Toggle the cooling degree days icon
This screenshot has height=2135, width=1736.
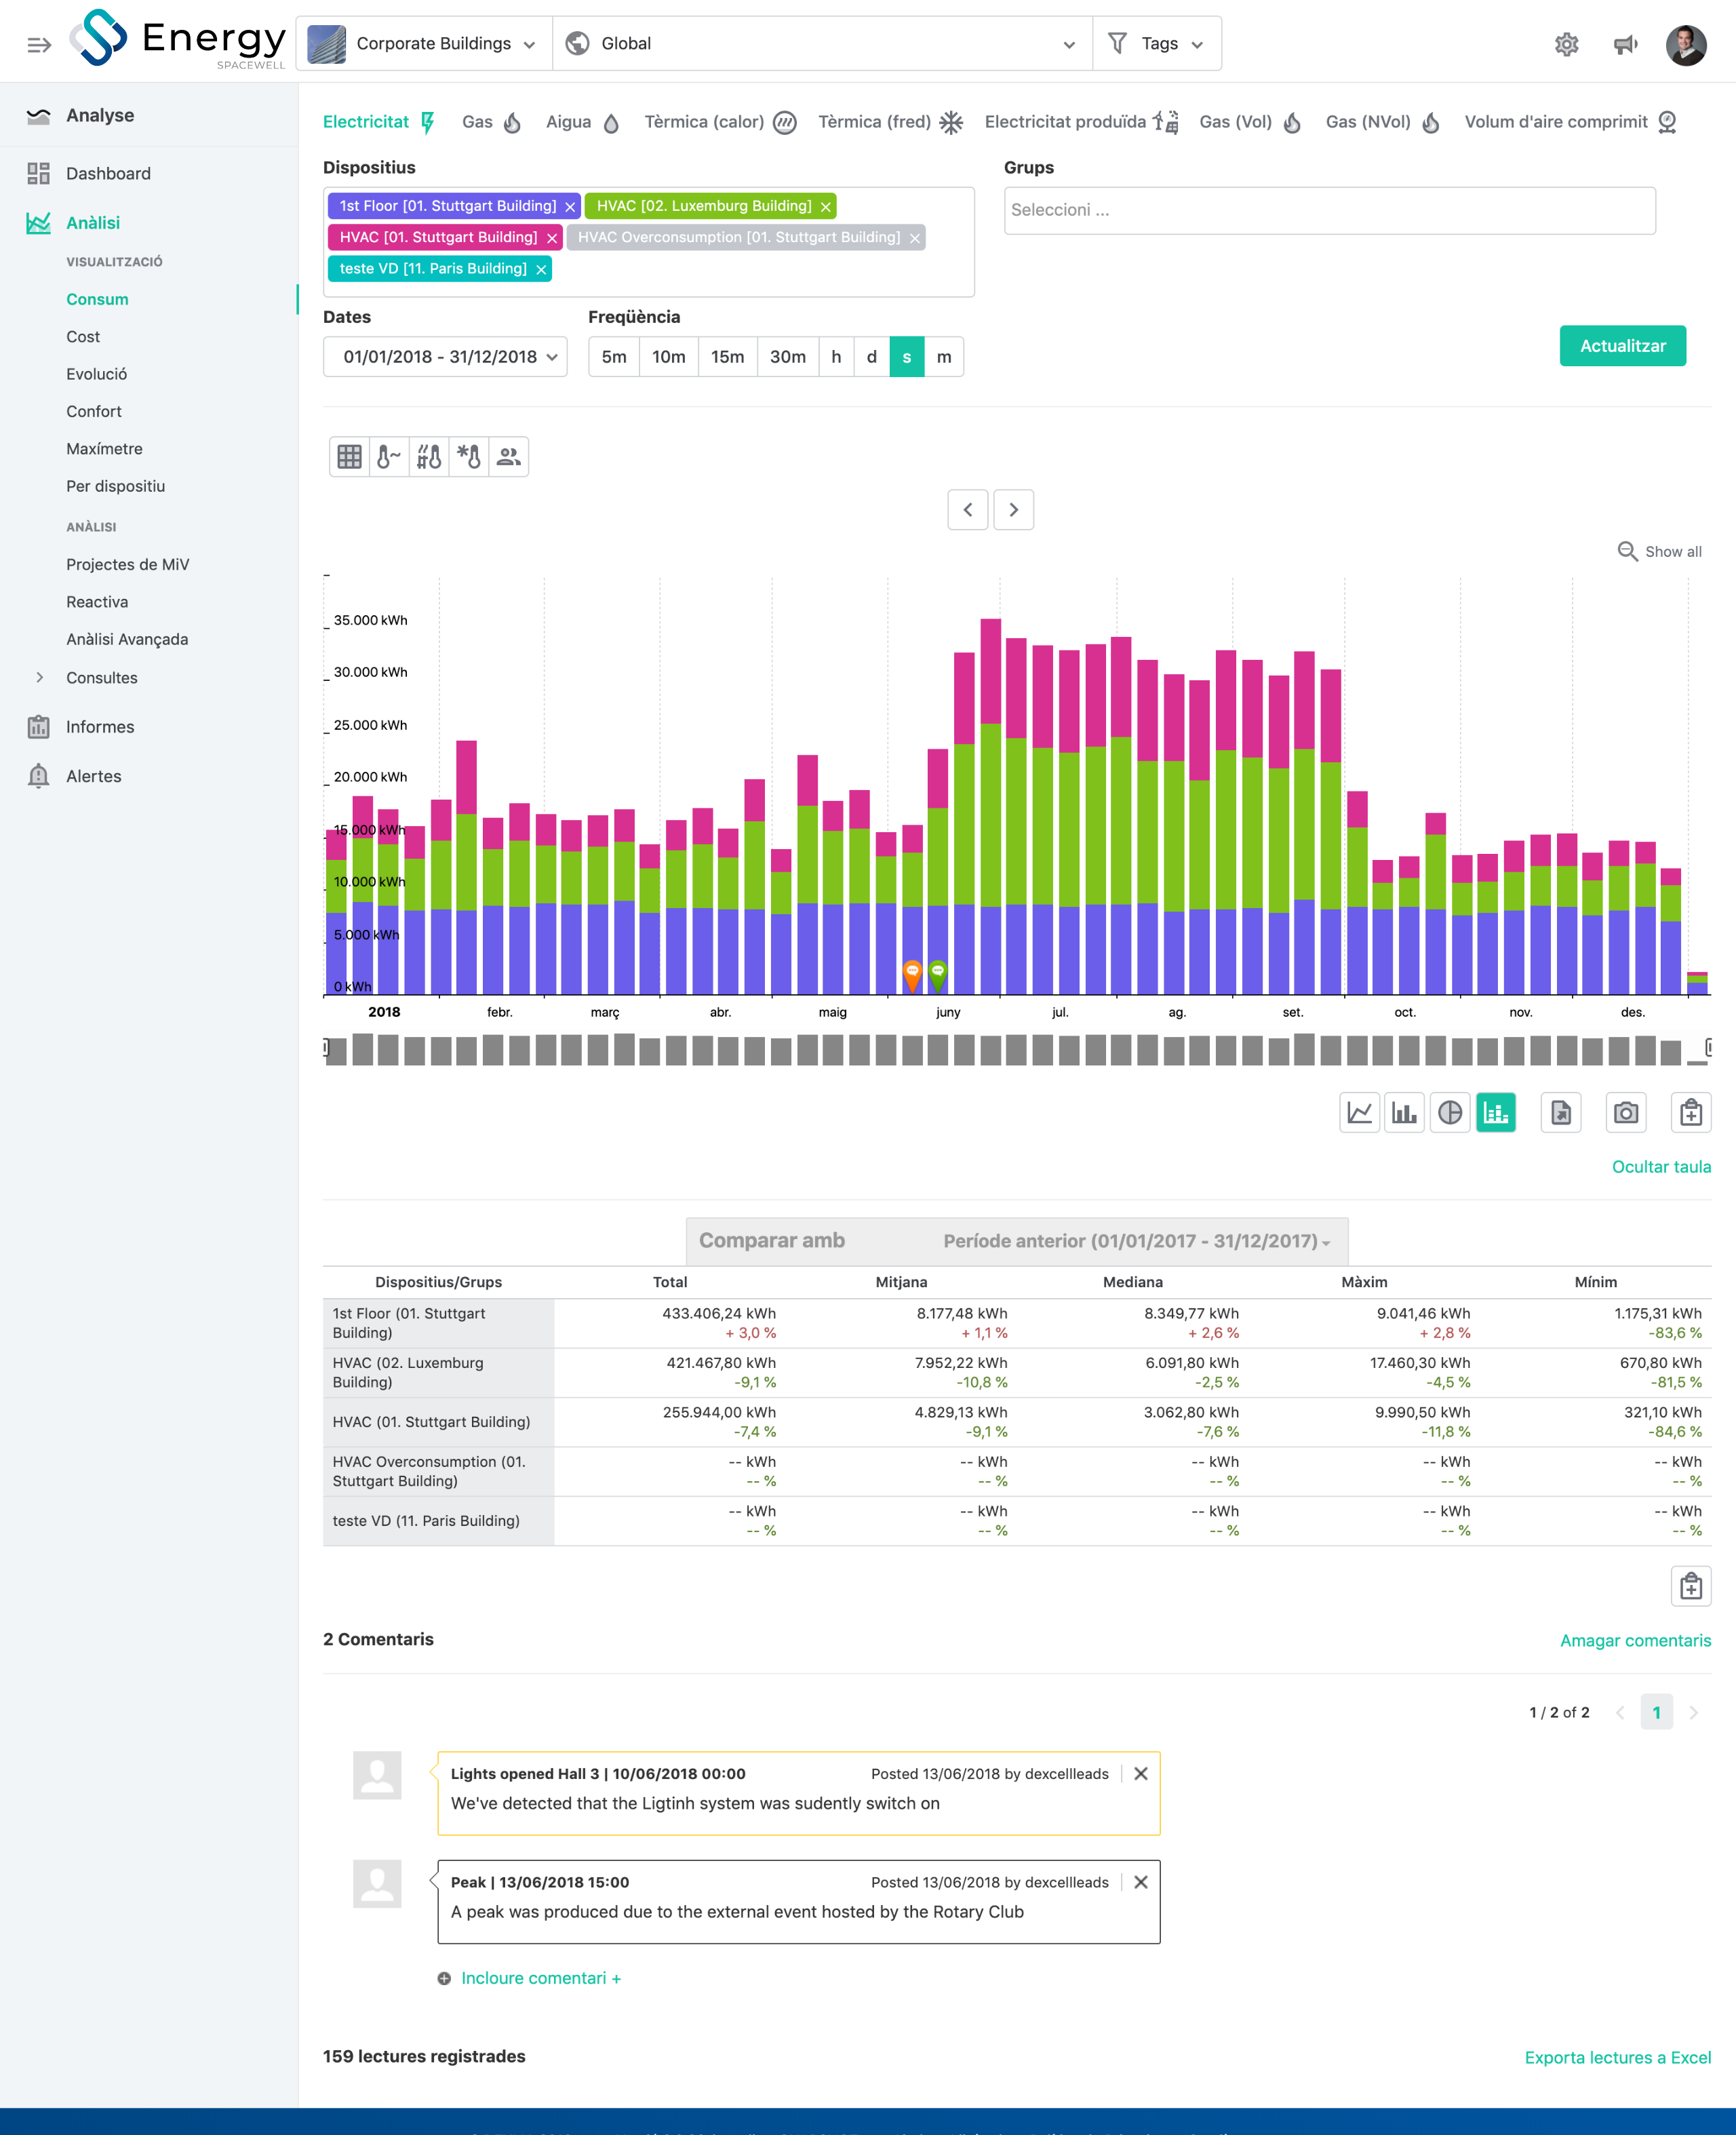[x=468, y=456]
